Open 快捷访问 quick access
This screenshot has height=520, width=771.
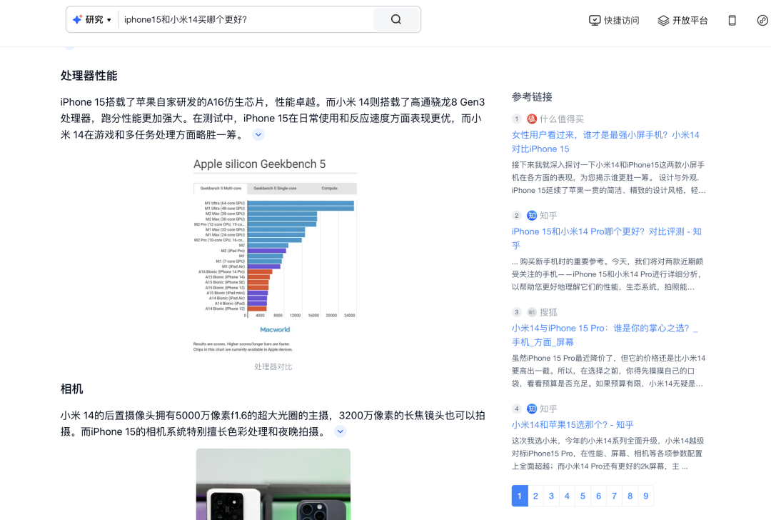[x=614, y=20]
